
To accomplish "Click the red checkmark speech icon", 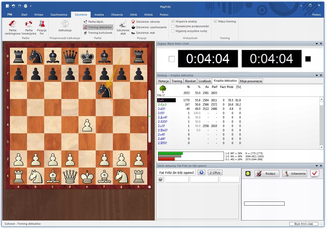I will click(315, 173).
